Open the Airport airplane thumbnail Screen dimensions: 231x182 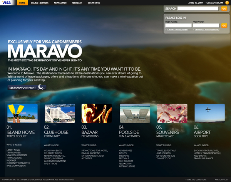point(210,113)
